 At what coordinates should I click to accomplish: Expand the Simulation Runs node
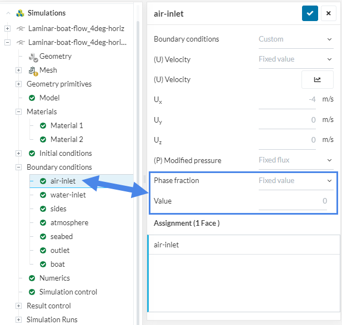[x=19, y=320]
